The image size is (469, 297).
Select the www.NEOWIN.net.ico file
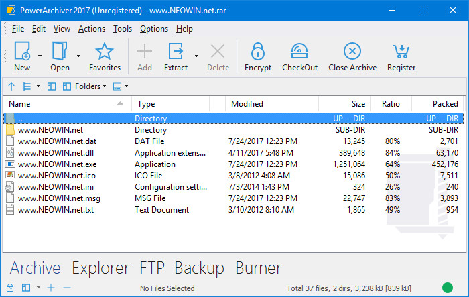click(x=234, y=176)
